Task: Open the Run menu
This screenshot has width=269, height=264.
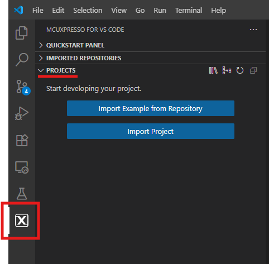Action: pyautogui.click(x=160, y=10)
